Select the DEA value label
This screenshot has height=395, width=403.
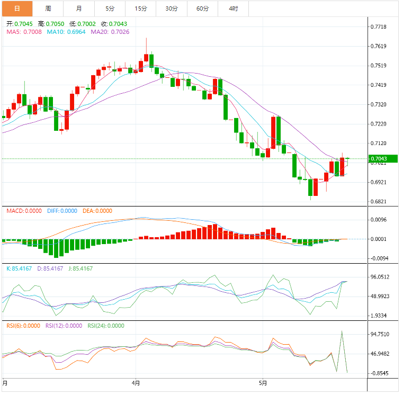click(x=97, y=211)
